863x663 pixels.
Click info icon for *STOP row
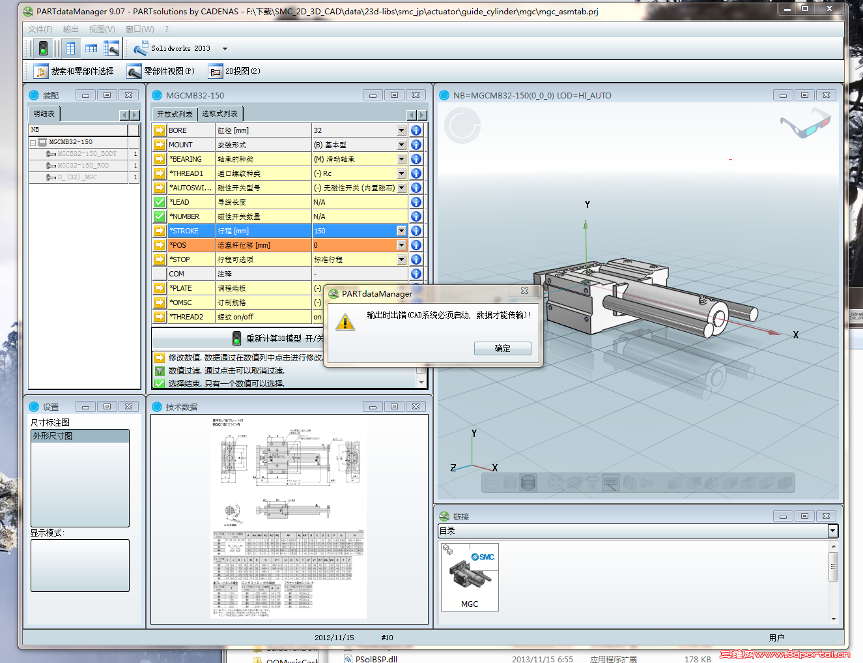416,259
